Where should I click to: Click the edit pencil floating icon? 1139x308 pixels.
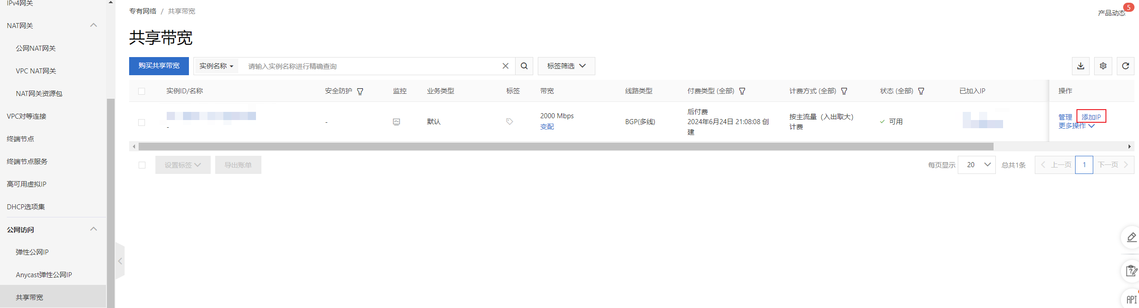pyautogui.click(x=1131, y=237)
